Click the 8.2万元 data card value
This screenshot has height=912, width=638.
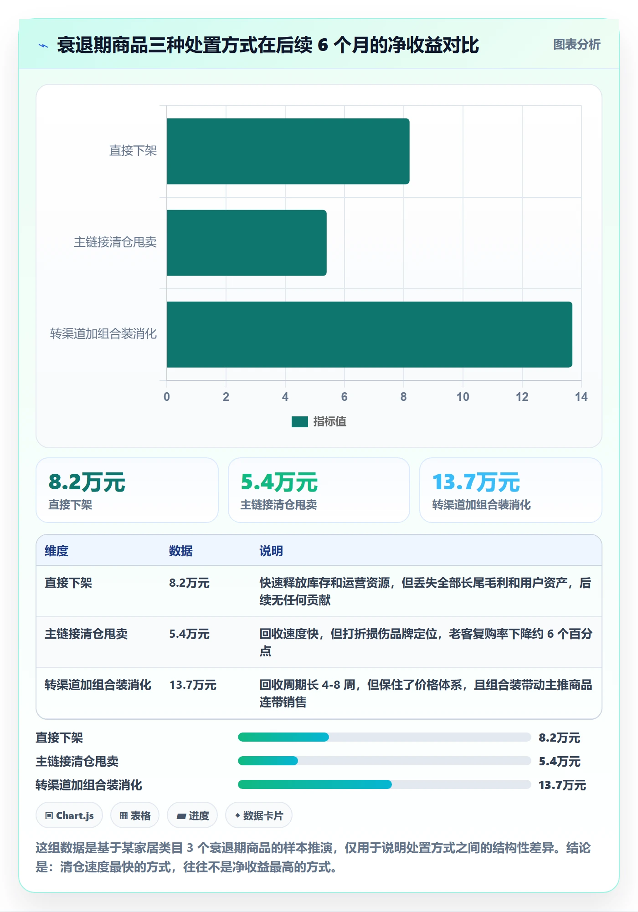click(87, 482)
